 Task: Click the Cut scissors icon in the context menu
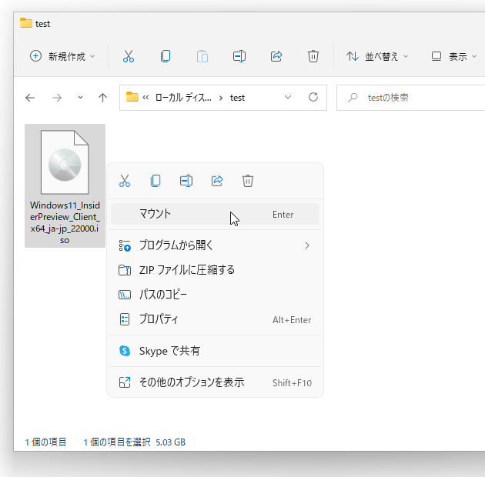125,181
